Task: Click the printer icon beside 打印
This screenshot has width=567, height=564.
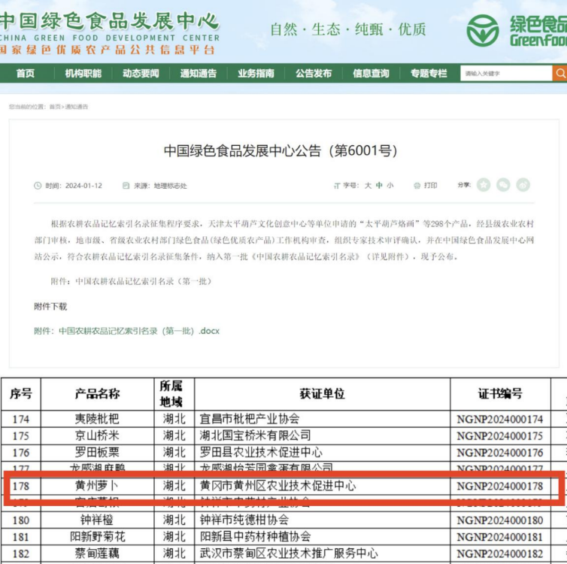Action: [417, 186]
